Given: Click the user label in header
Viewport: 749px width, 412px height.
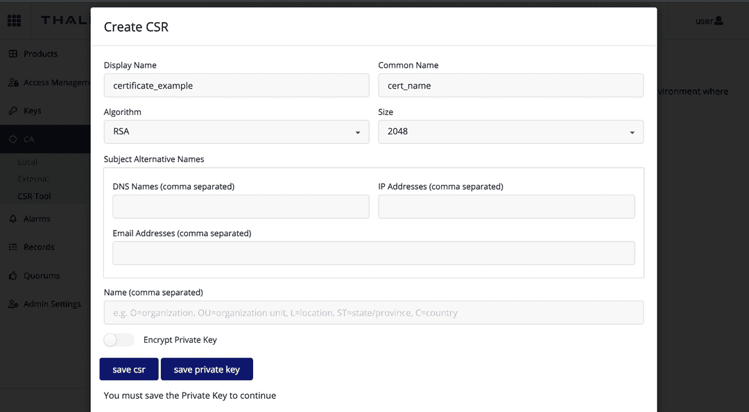Looking at the screenshot, I should tap(704, 21).
